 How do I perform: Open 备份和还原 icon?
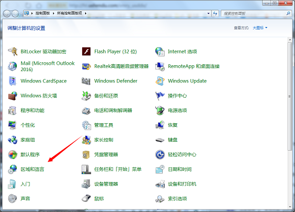[87, 96]
